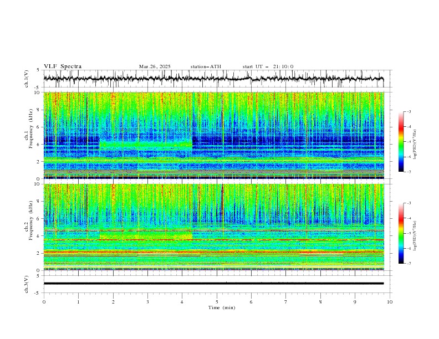Click the log(PSD) label beside ch.1 color bar
Viewport: 439px width, 339px height.
click(x=415, y=145)
